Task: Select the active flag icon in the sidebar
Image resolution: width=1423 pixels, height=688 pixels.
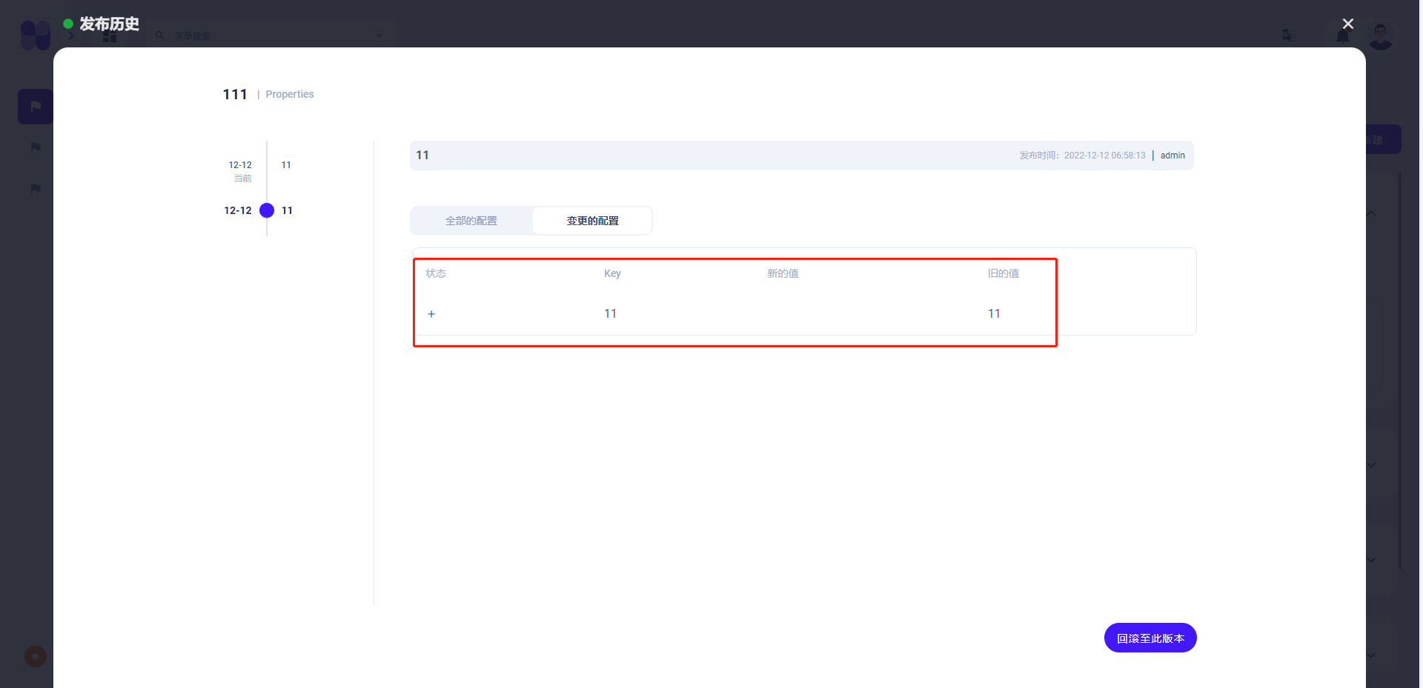Action: click(x=35, y=106)
